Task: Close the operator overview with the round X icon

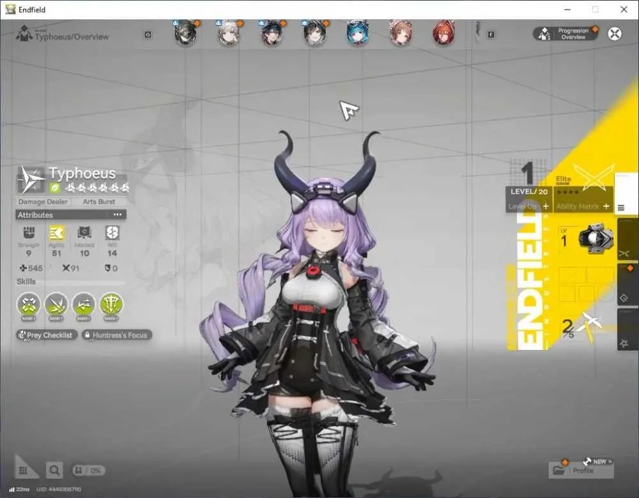Action: coord(615,34)
